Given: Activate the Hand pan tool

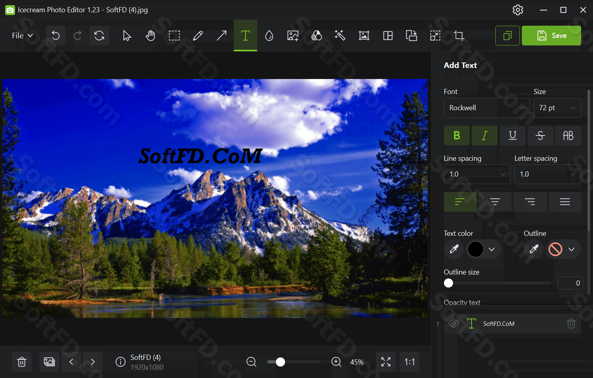Looking at the screenshot, I should pos(150,36).
